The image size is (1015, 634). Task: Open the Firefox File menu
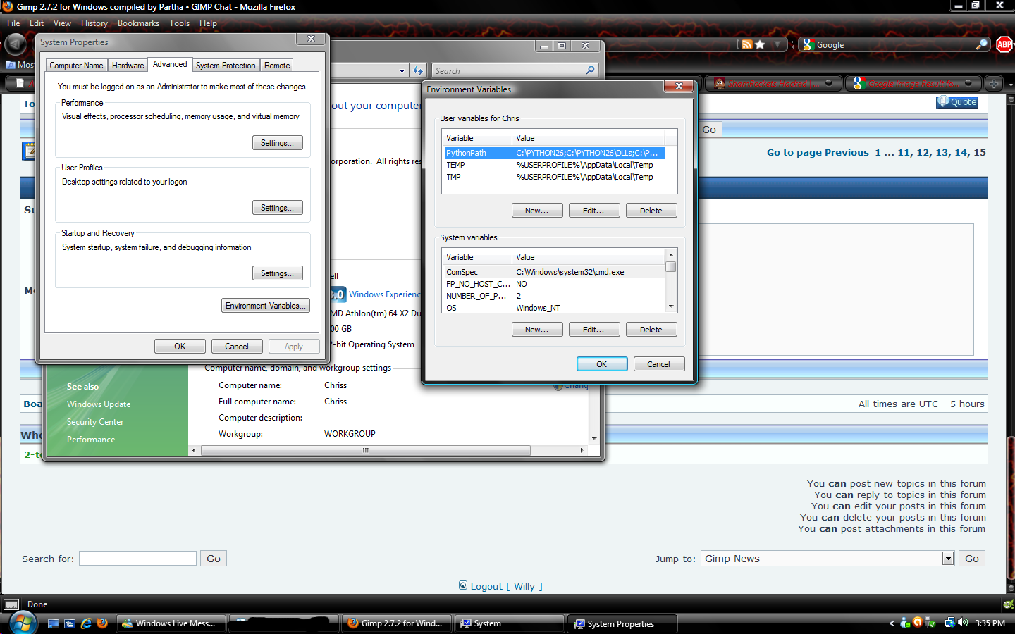[x=13, y=23]
